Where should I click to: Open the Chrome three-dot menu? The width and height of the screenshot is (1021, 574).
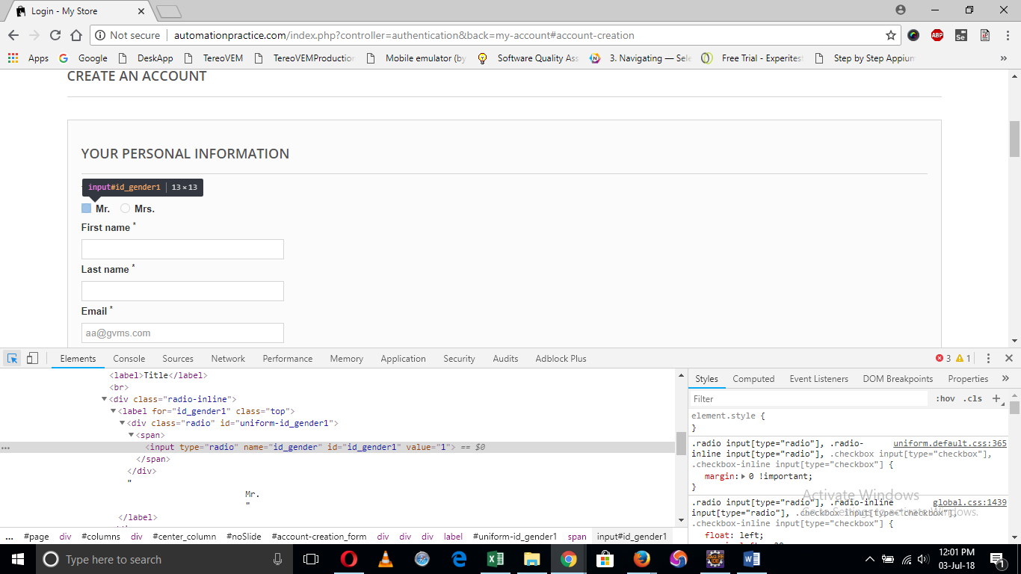tap(1008, 35)
